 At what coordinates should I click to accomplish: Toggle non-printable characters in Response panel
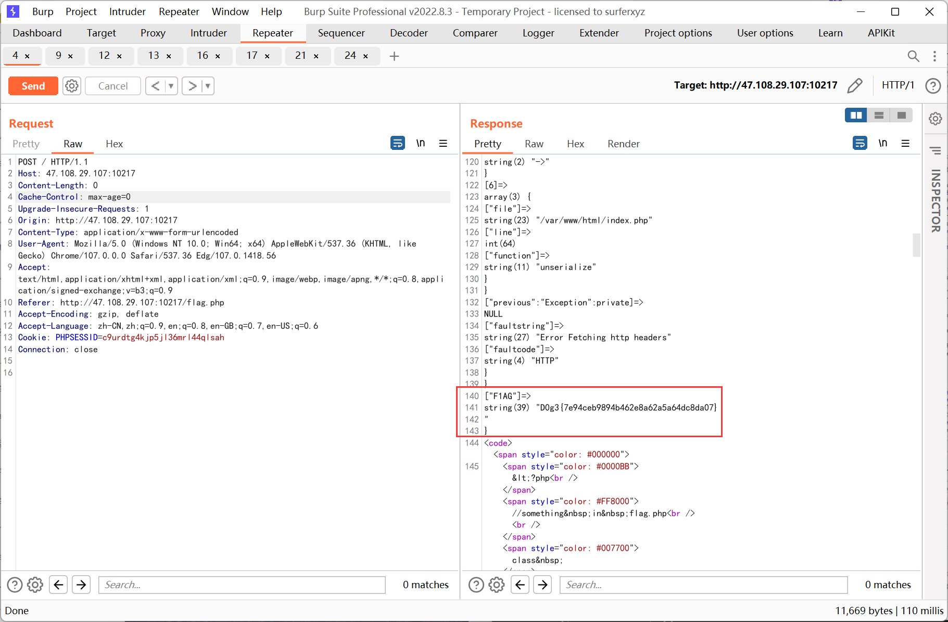pos(883,143)
